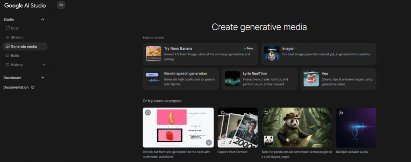Collapse the Studio section chevron
Image resolution: width=411 pixels, height=162 pixels.
click(x=43, y=19)
